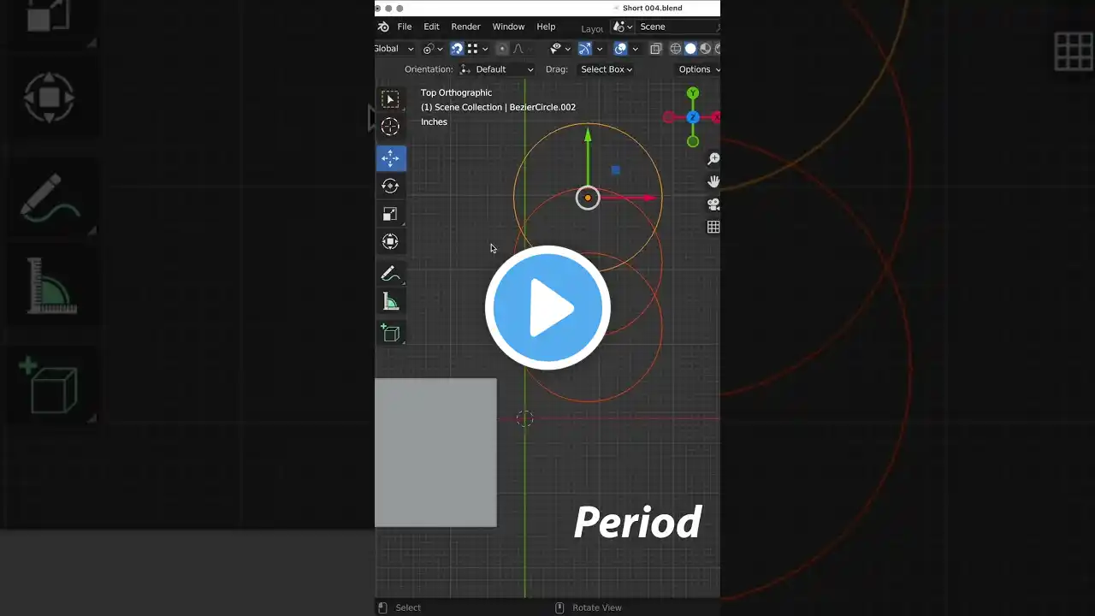Image resolution: width=1095 pixels, height=616 pixels.
Task: Click the Scene name field
Action: [678, 27]
